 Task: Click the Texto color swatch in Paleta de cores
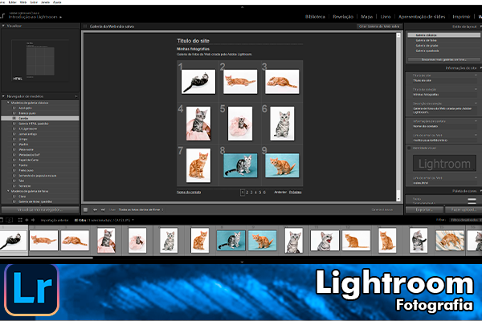(x=472, y=201)
